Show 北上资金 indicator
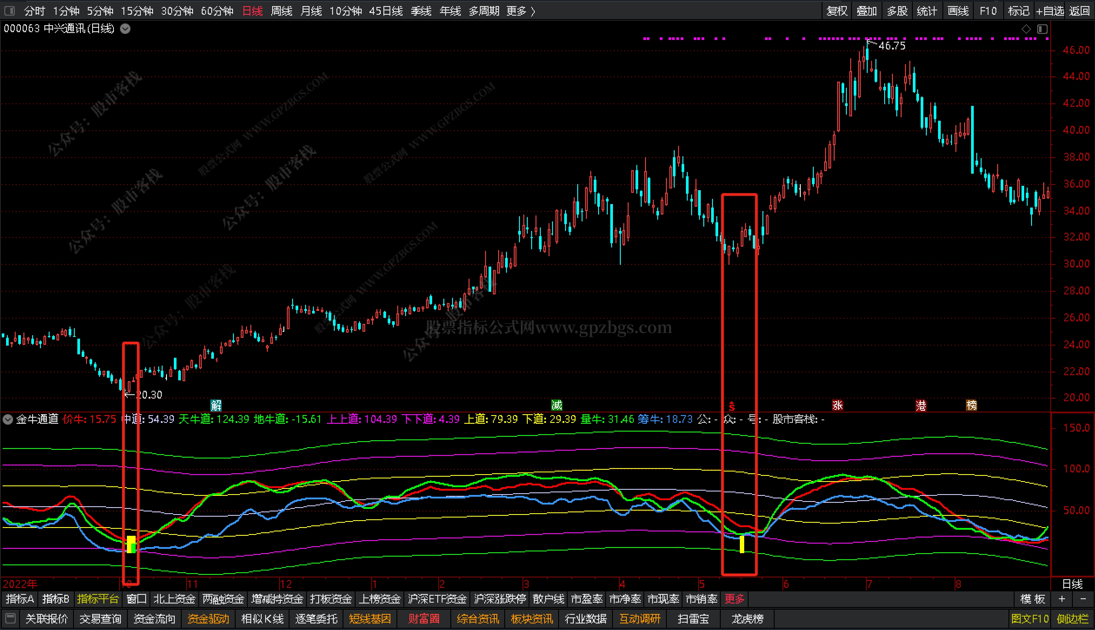 coord(174,599)
